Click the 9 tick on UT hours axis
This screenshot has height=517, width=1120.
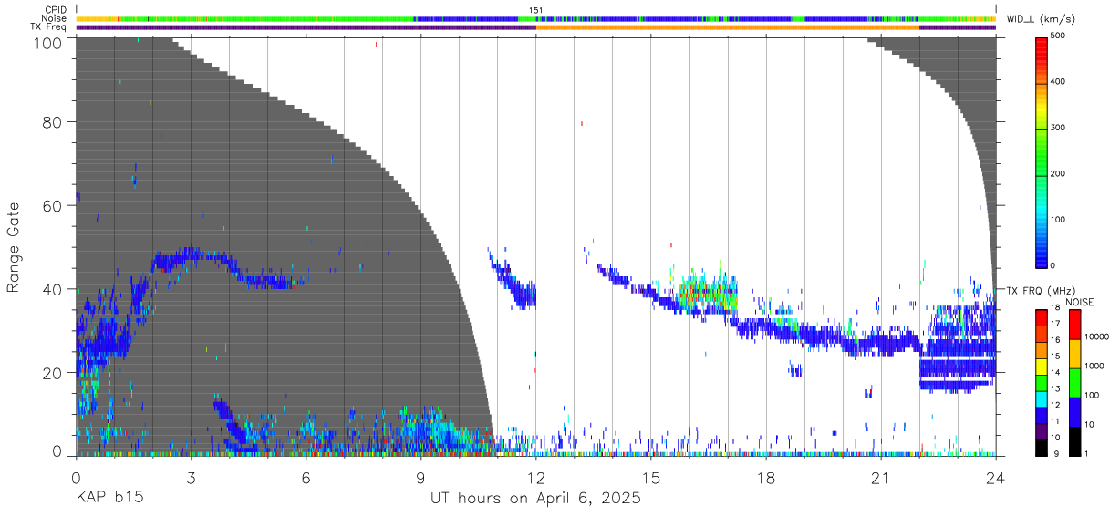tap(420, 477)
